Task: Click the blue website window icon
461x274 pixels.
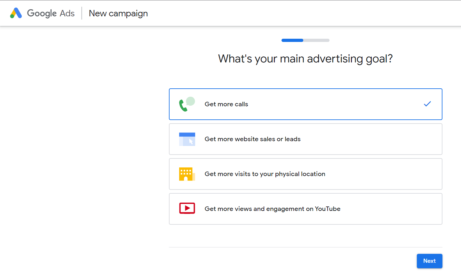Action: (x=187, y=139)
